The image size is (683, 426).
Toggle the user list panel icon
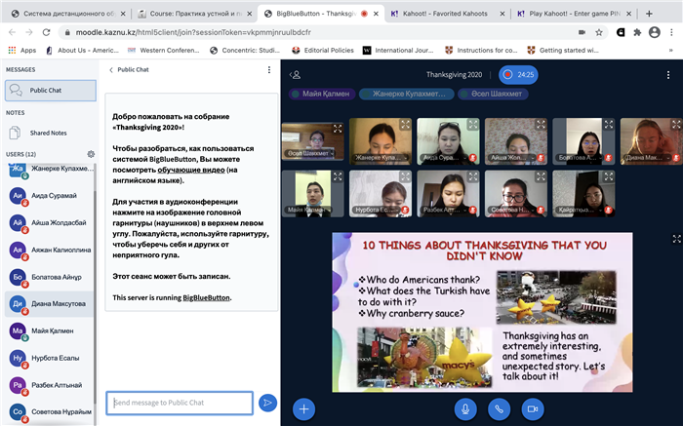(296, 74)
